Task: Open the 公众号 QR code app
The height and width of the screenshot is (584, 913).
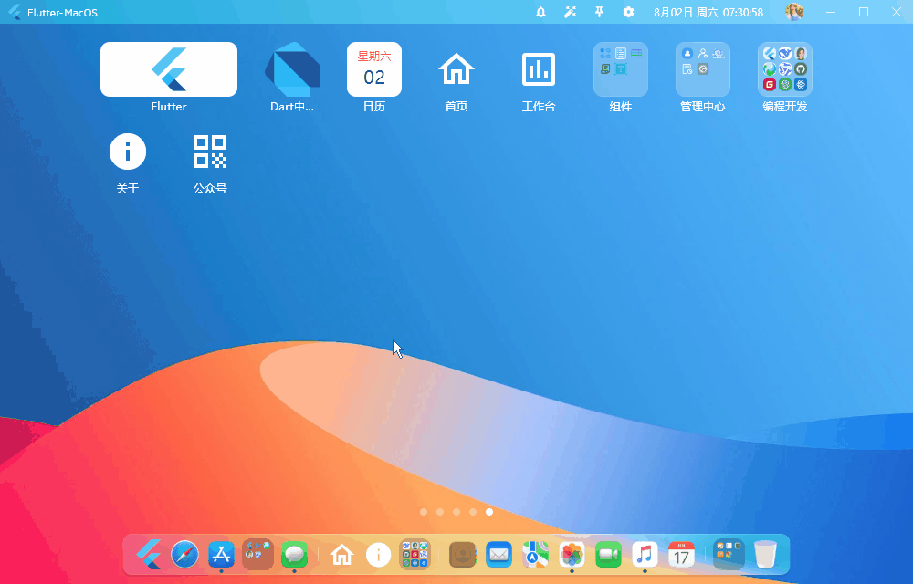Action: click(210, 151)
